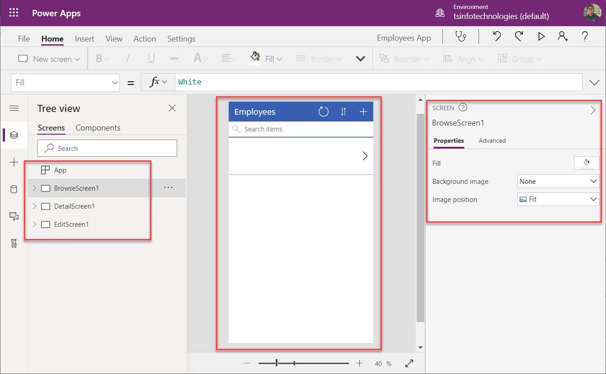Open the Reorder dropdown
The image size is (606, 374).
click(x=404, y=59)
